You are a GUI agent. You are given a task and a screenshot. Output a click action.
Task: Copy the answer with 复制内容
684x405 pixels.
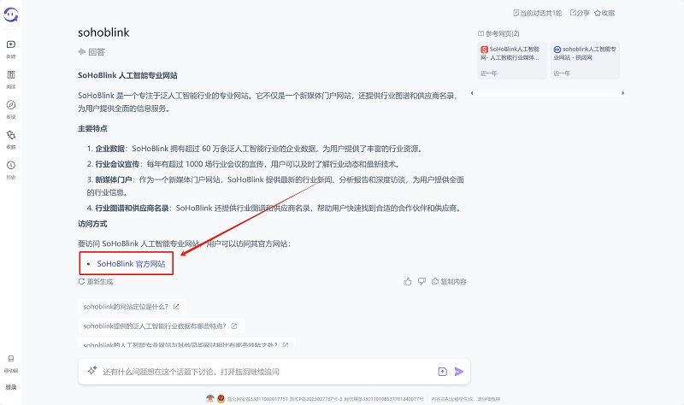point(449,282)
